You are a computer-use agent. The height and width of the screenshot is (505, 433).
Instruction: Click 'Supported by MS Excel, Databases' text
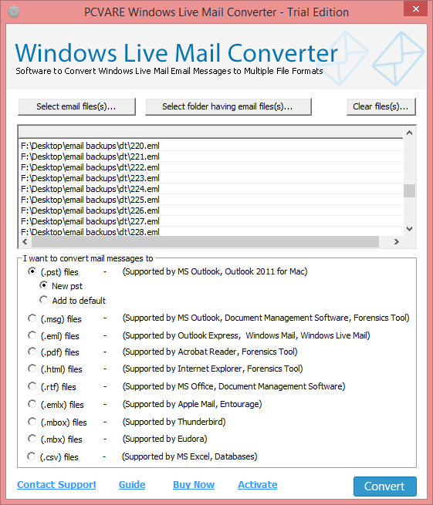pos(189,456)
